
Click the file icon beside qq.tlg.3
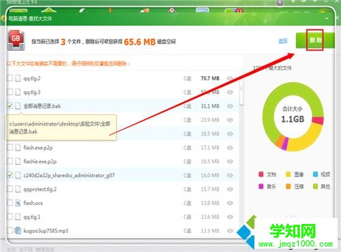(18, 92)
